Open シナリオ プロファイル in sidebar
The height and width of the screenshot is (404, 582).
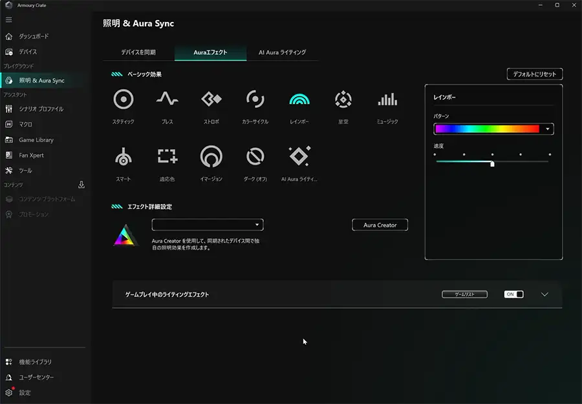click(41, 109)
